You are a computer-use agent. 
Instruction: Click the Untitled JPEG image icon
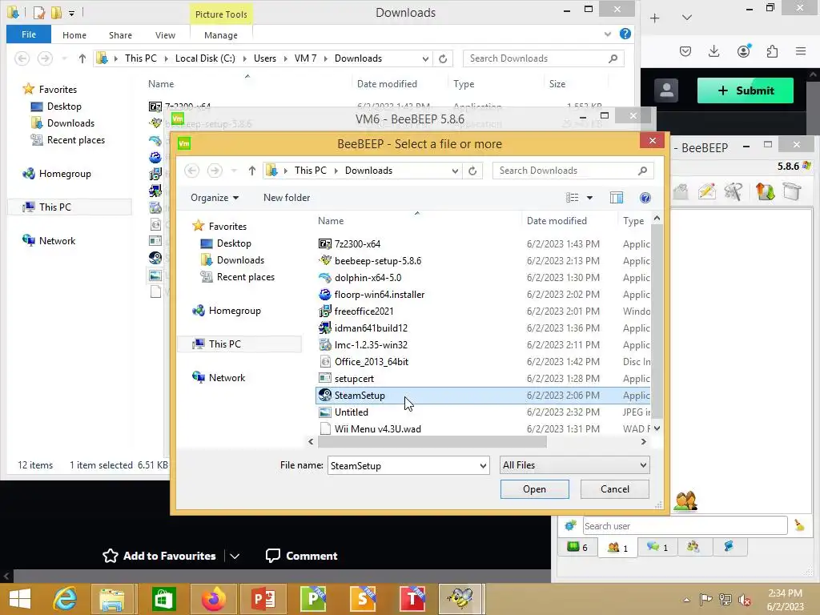(325, 412)
